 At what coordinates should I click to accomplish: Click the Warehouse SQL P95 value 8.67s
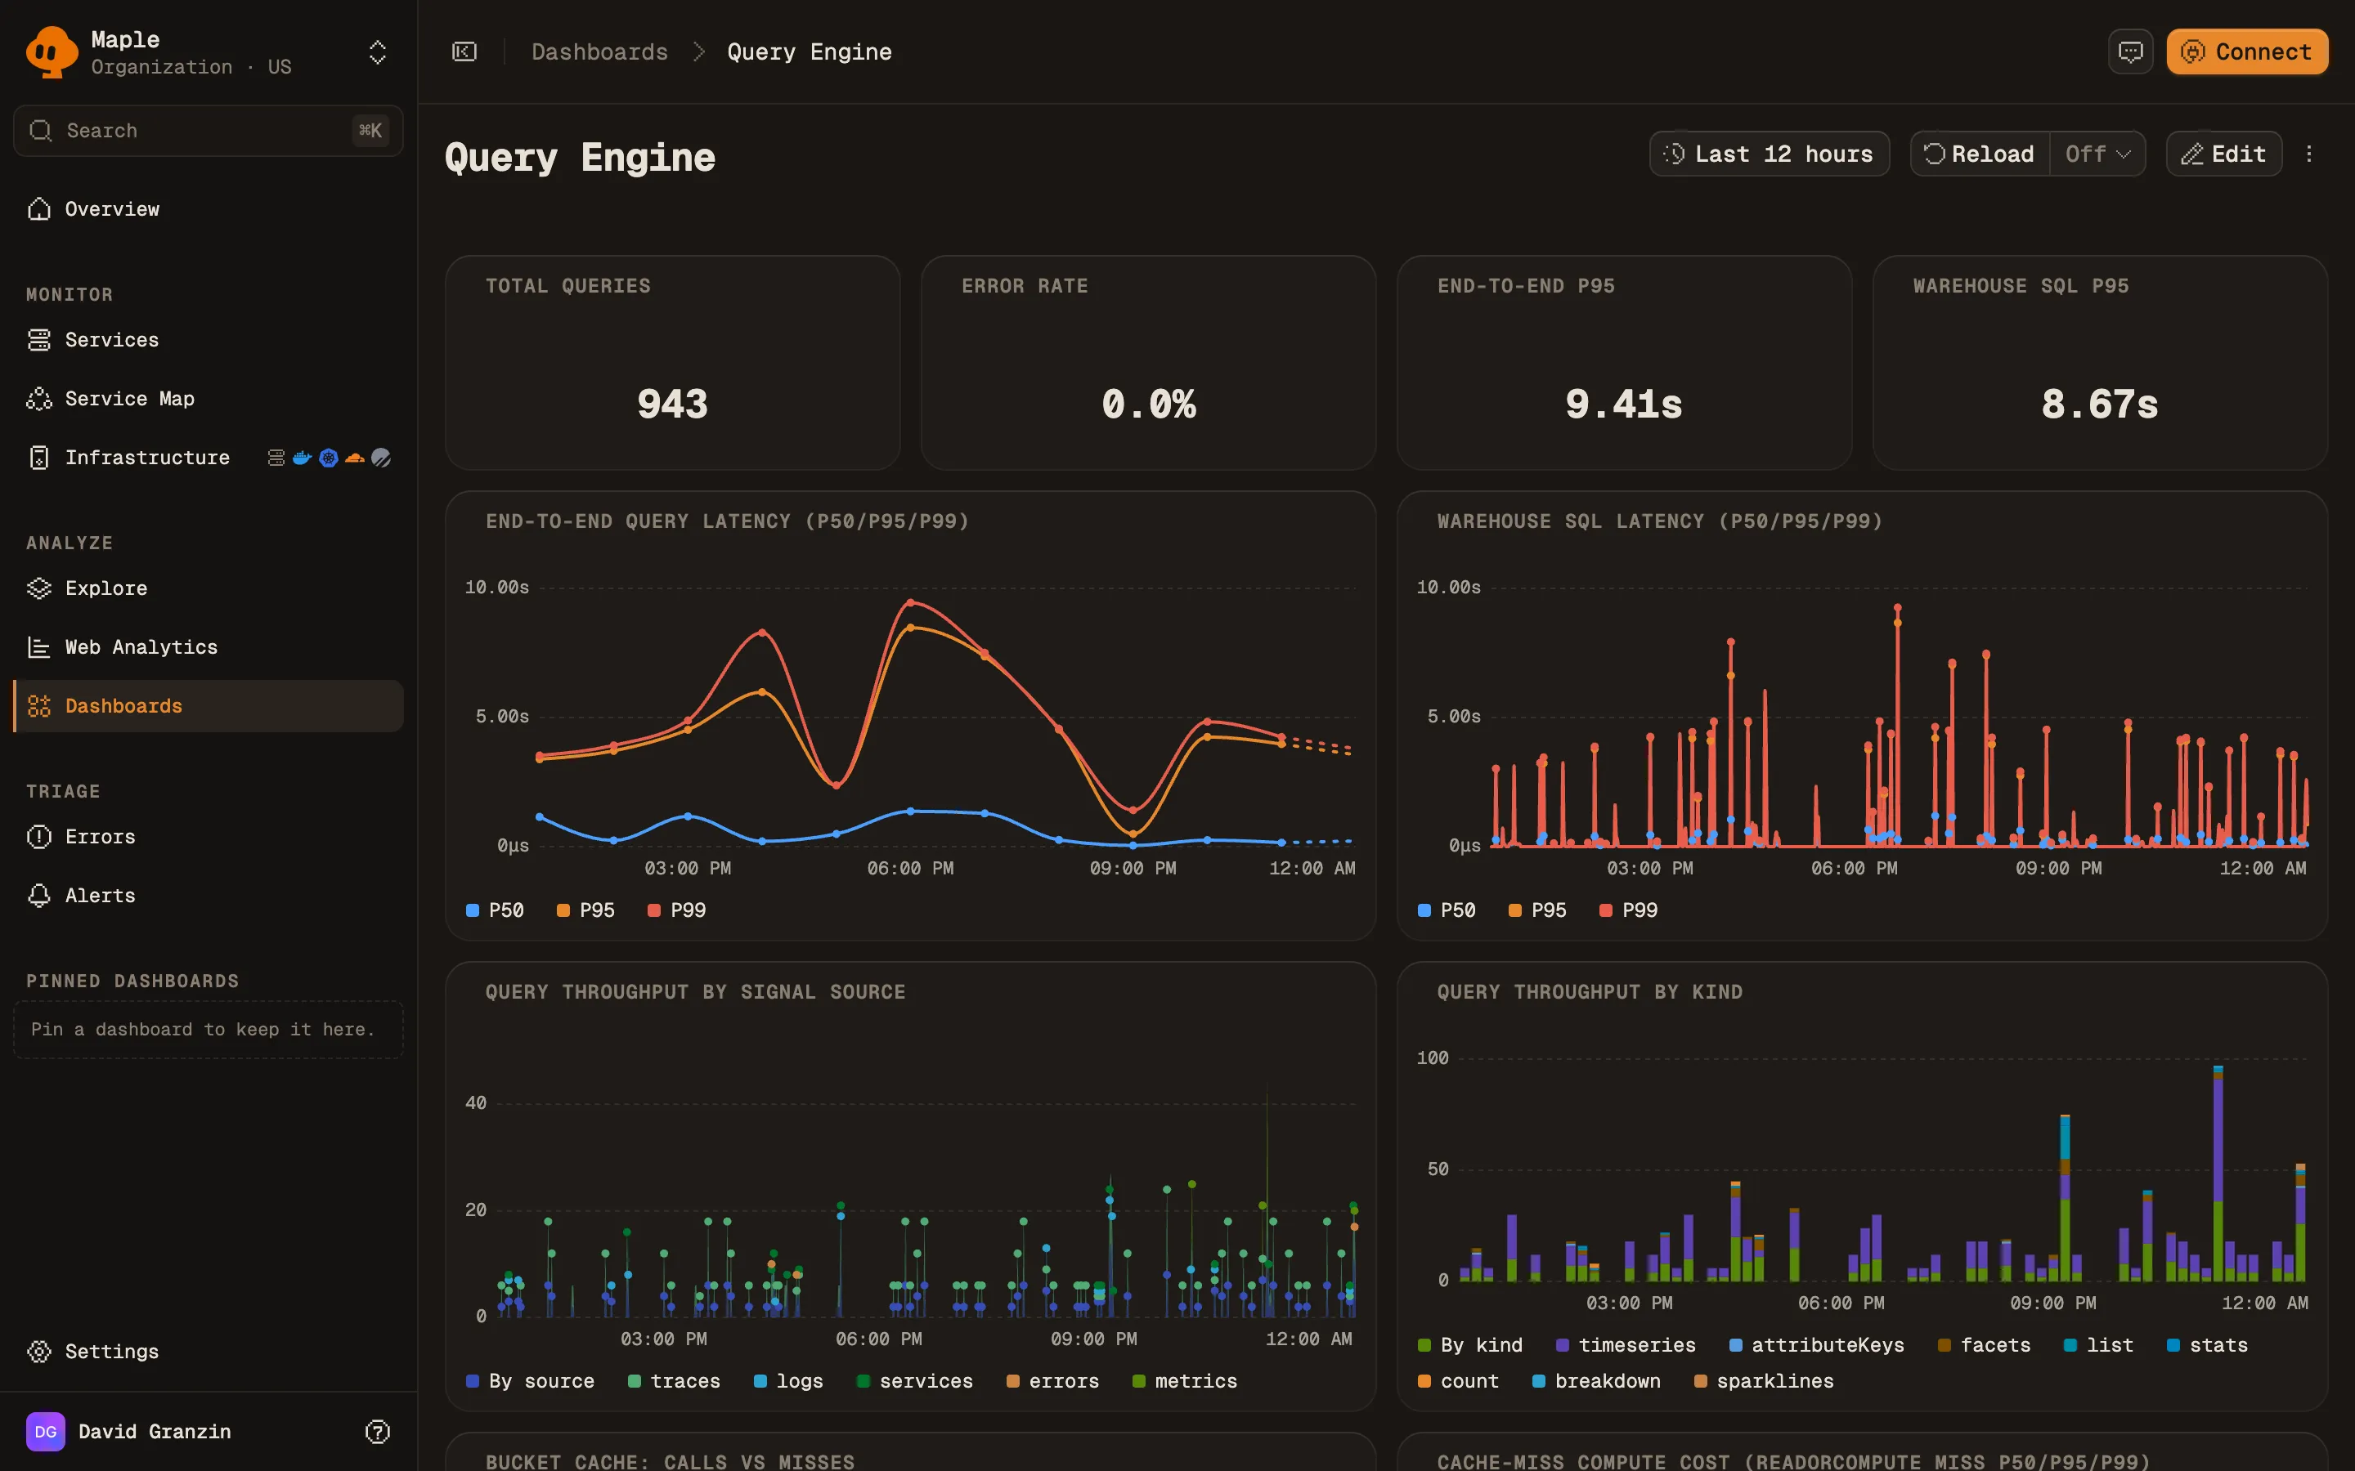click(x=2099, y=404)
